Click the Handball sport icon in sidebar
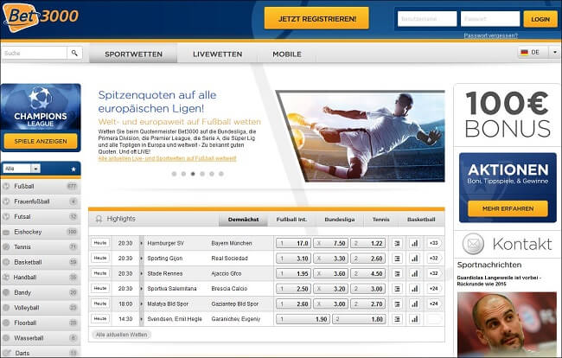 [x=6, y=278]
